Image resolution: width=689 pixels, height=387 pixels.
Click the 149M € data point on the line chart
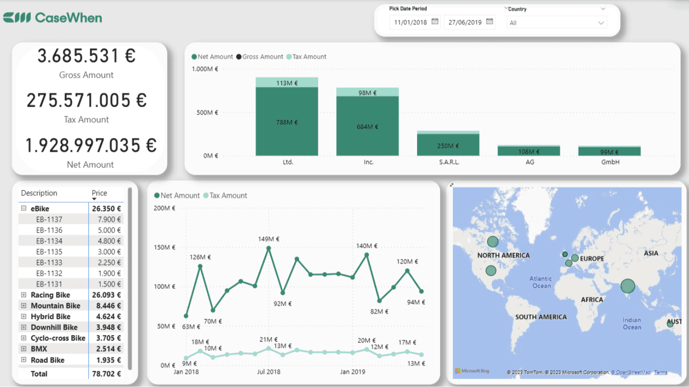[x=268, y=248]
